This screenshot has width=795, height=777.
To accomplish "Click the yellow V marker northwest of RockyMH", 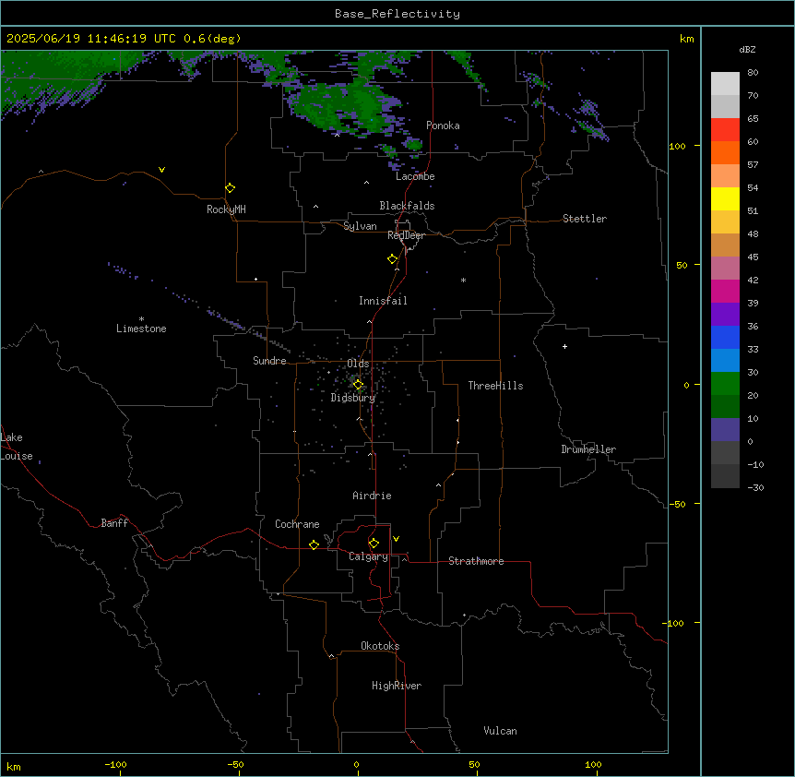I will click(x=161, y=170).
